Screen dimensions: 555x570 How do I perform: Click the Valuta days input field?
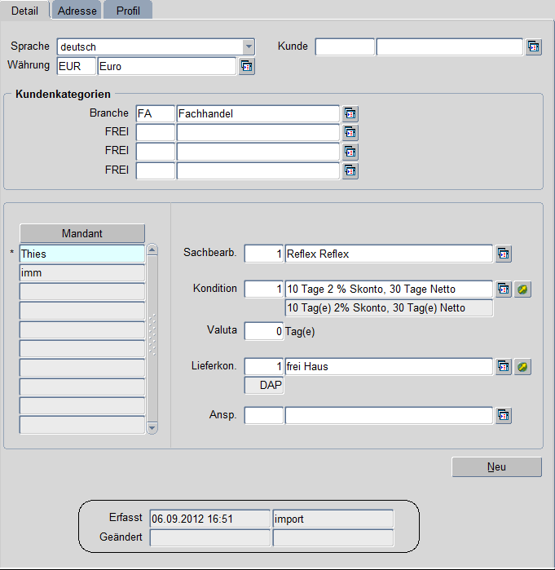(264, 331)
